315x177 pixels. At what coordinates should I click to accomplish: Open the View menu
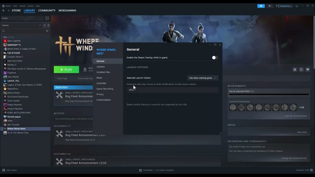(15, 6)
